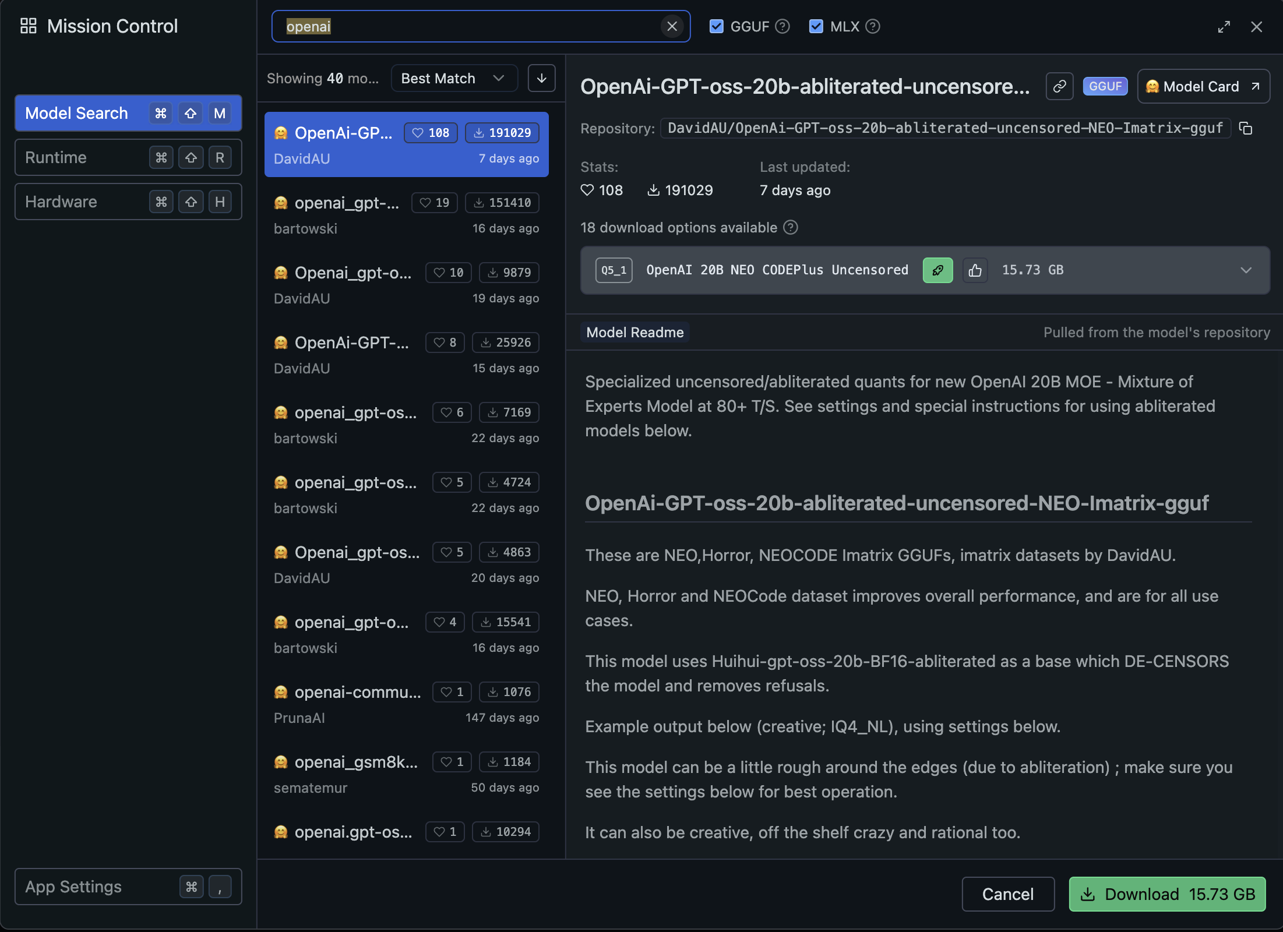The height and width of the screenshot is (932, 1283).
Task: Cancel the model search dialog
Action: [1007, 894]
